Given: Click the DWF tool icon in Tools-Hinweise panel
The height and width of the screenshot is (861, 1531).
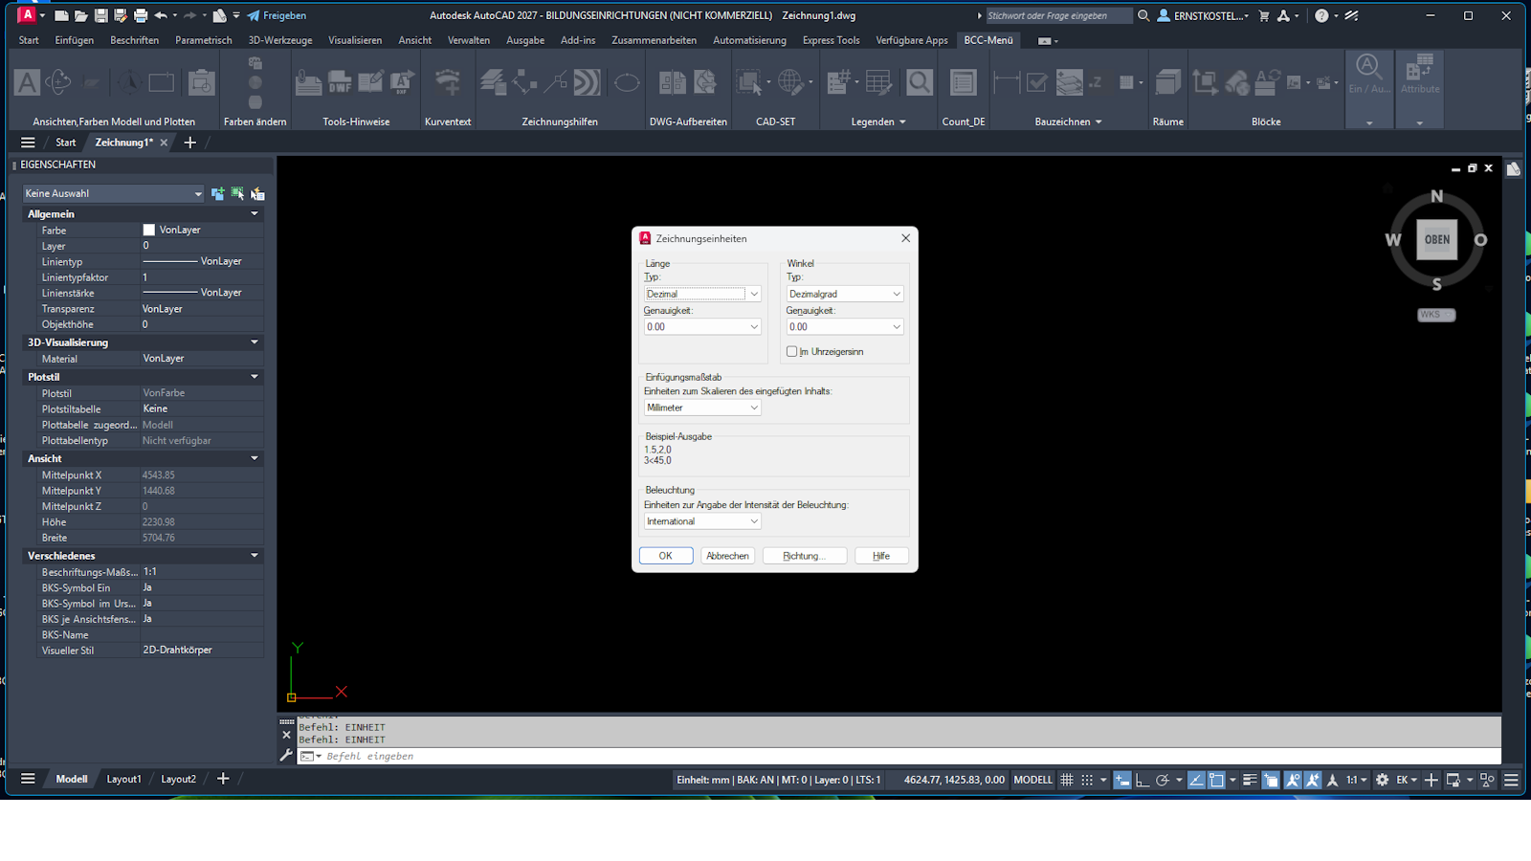Looking at the screenshot, I should [340, 83].
